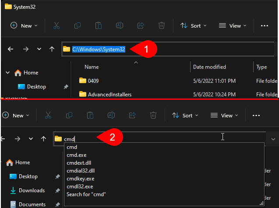
Task: Click the Rename icon in upper window toolbar
Action: (x=120, y=26)
